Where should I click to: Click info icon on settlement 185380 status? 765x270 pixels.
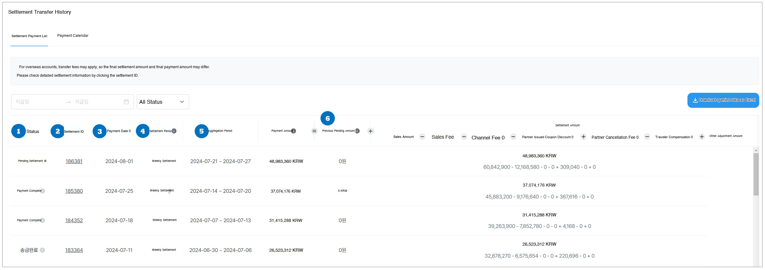[x=43, y=191]
